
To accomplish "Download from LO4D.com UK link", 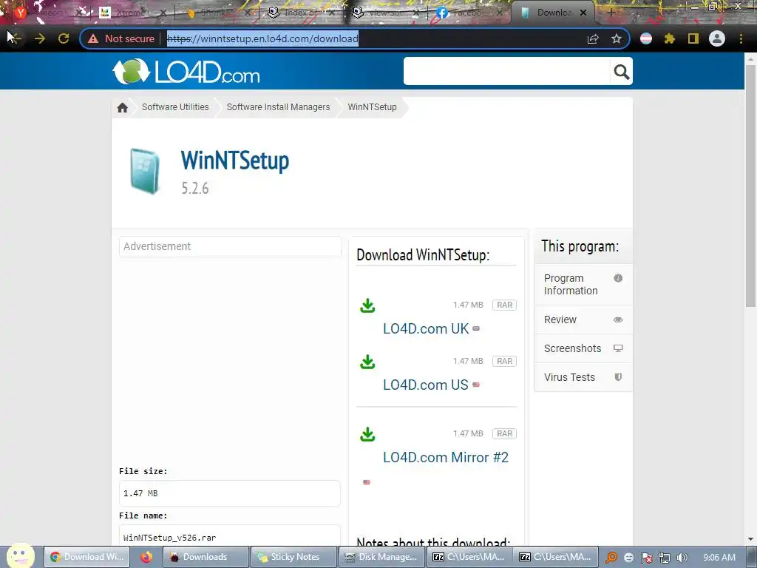I will coord(426,328).
